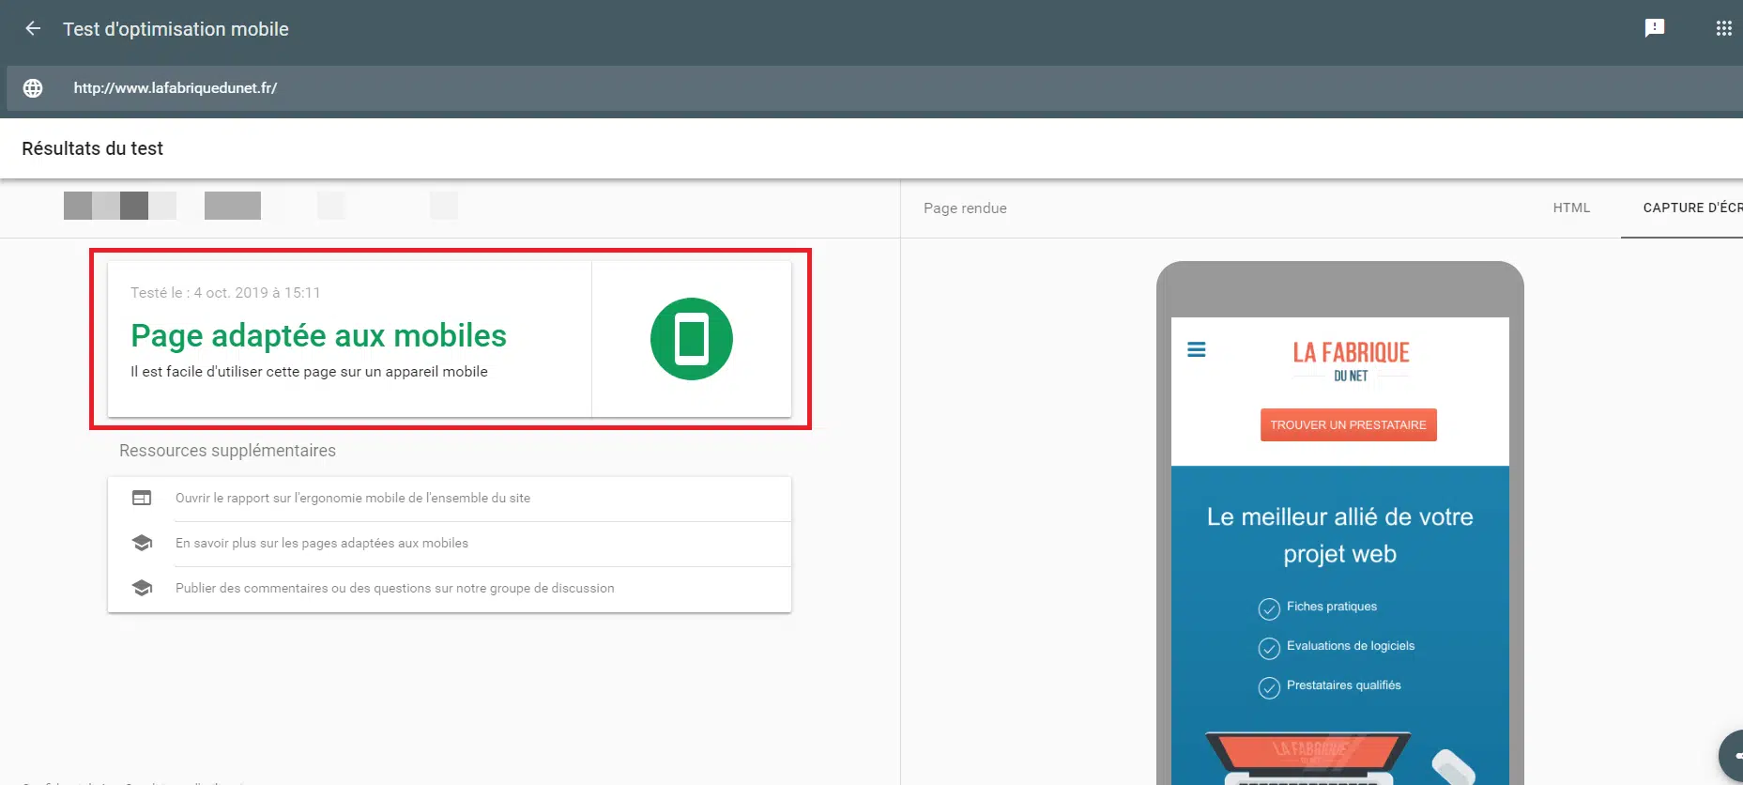The width and height of the screenshot is (1743, 785).
Task: Open hamburger menu in phone preview
Action: 1196,350
